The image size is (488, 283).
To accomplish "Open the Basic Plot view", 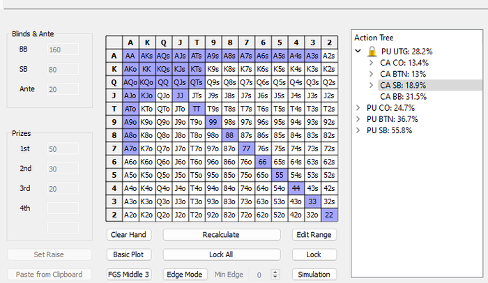I will coord(129,254).
